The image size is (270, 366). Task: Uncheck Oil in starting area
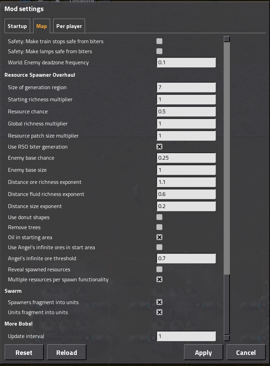pyautogui.click(x=159, y=237)
